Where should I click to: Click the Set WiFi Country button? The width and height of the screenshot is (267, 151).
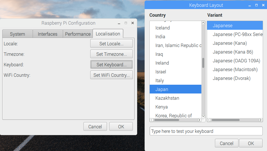[x=112, y=75]
